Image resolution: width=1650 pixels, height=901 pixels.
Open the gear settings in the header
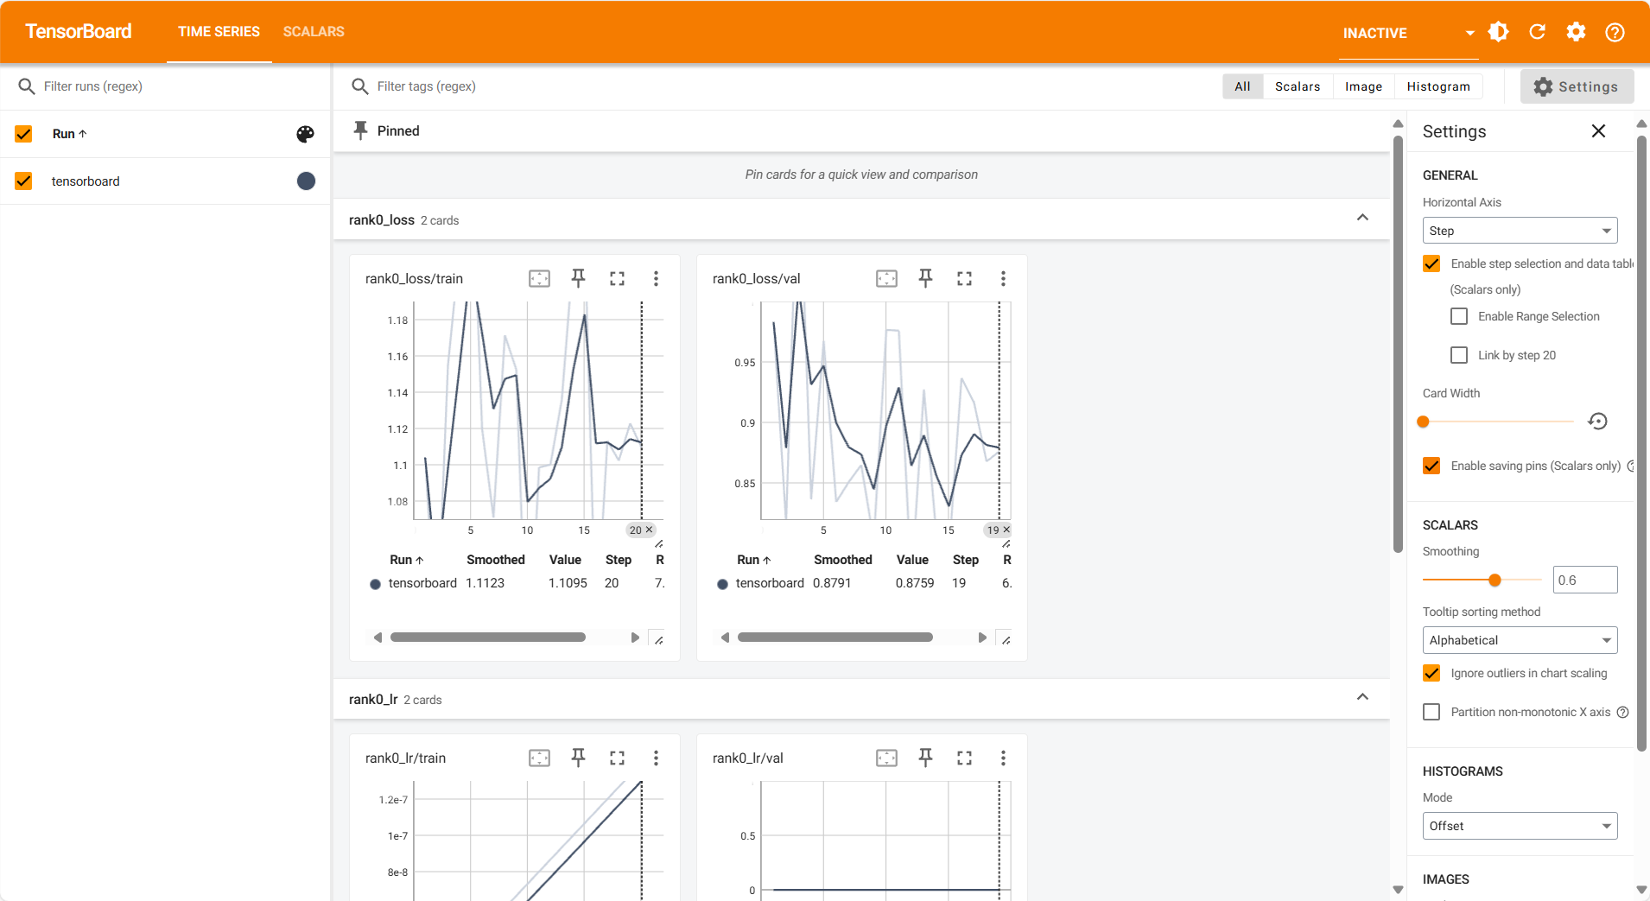[1577, 32]
